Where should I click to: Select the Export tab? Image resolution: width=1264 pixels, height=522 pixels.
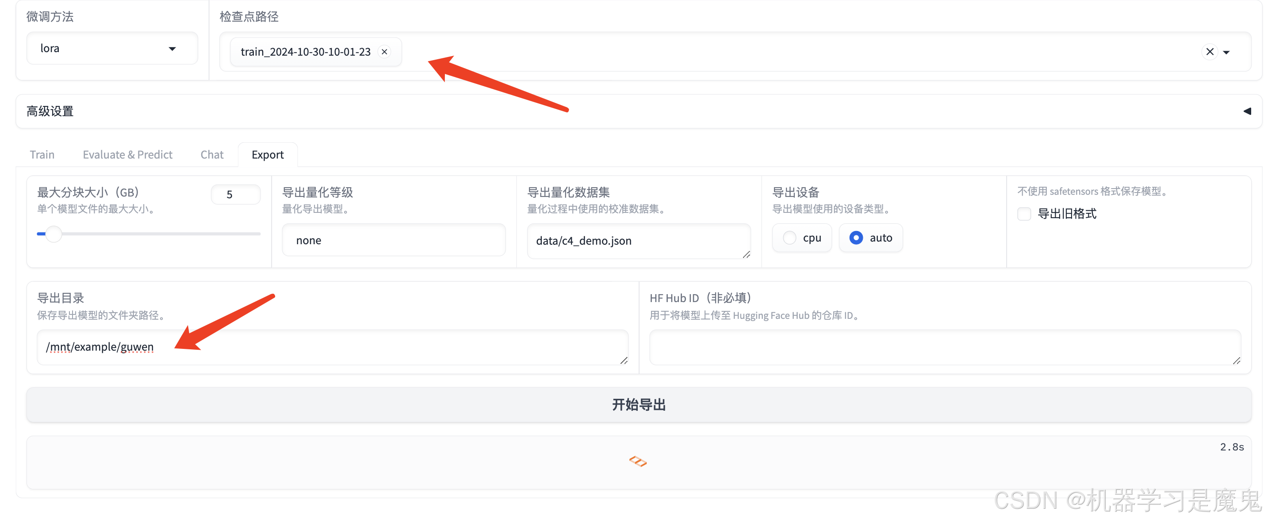coord(268,155)
